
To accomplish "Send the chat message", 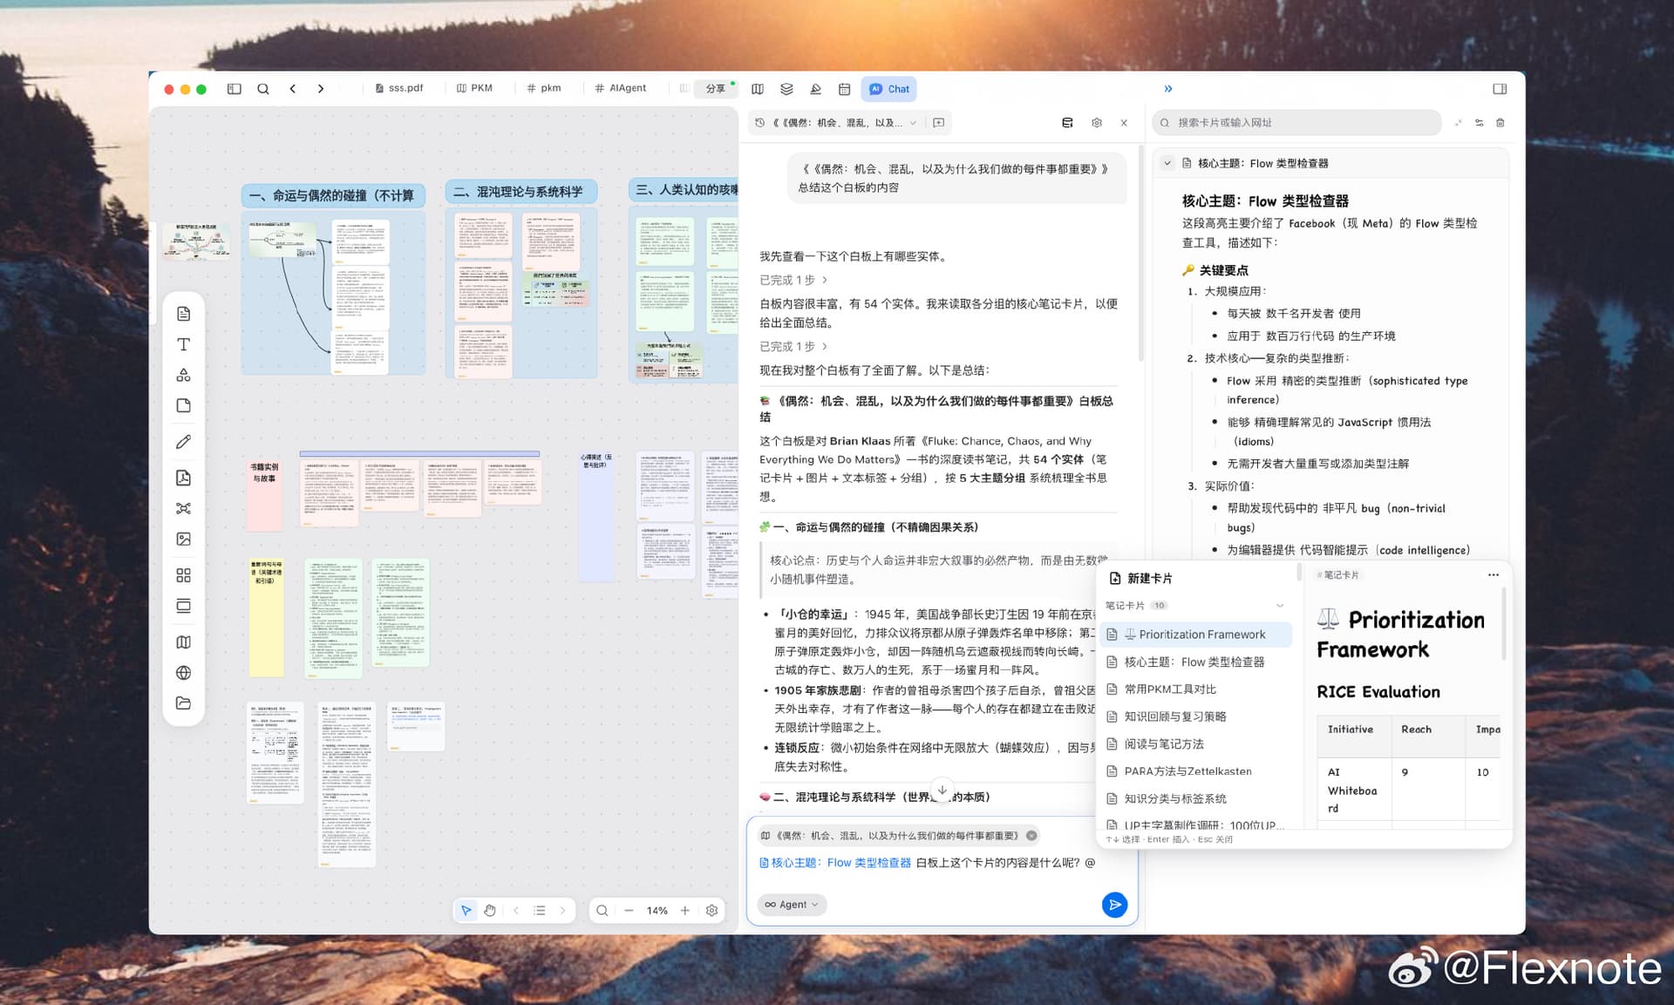I will pyautogui.click(x=1114, y=905).
